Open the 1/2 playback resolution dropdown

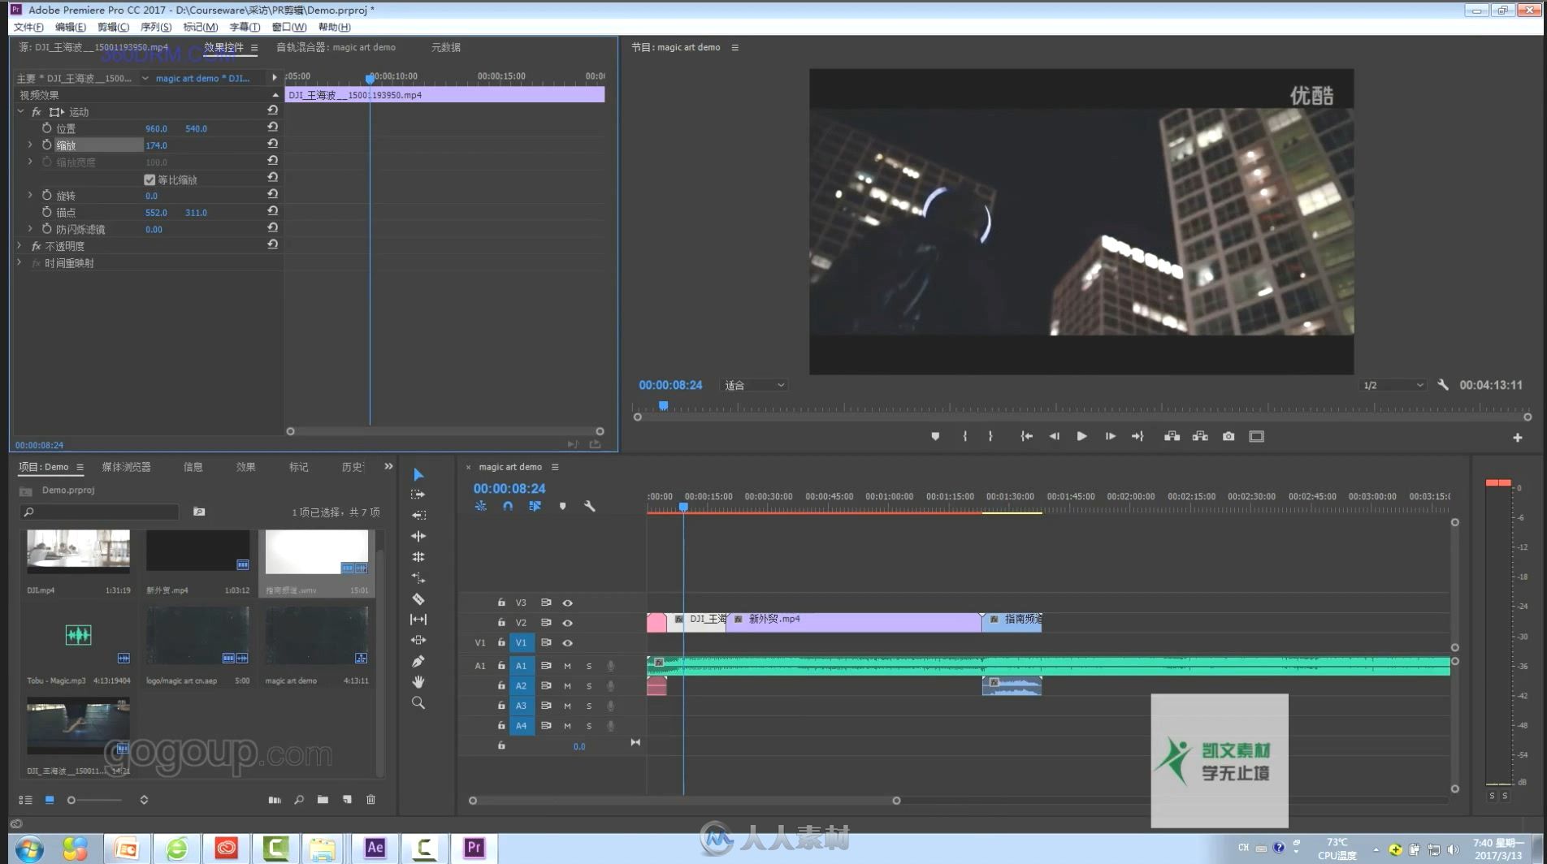(x=1393, y=385)
